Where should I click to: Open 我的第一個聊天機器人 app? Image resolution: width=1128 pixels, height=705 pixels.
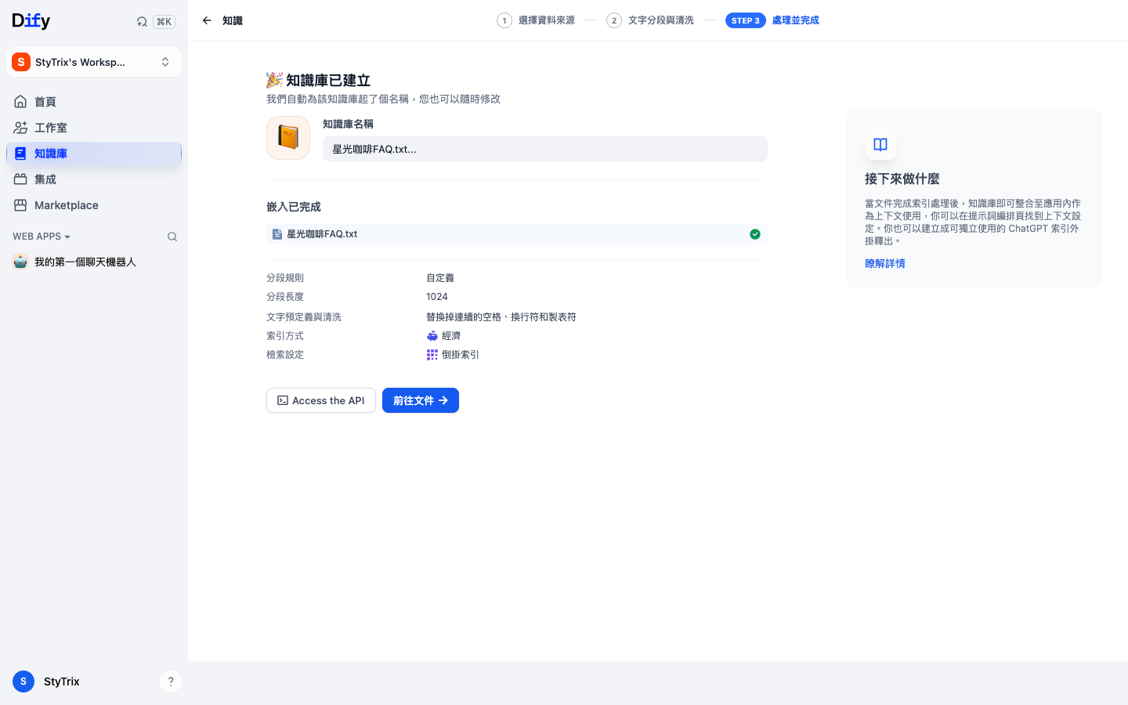click(x=94, y=262)
